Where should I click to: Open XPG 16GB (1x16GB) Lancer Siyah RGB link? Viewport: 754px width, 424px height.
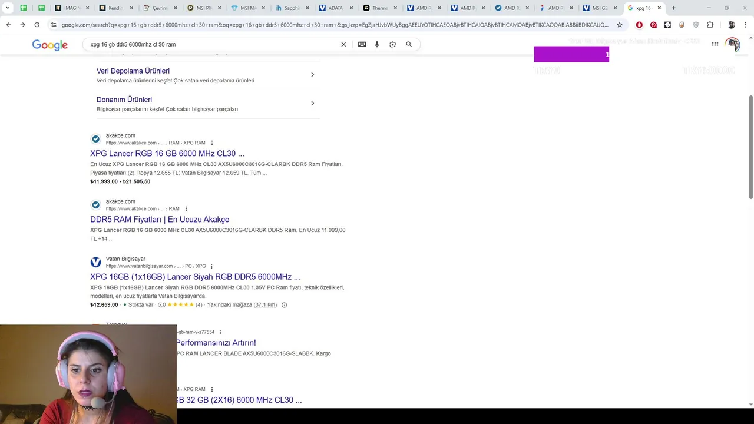pyautogui.click(x=195, y=277)
